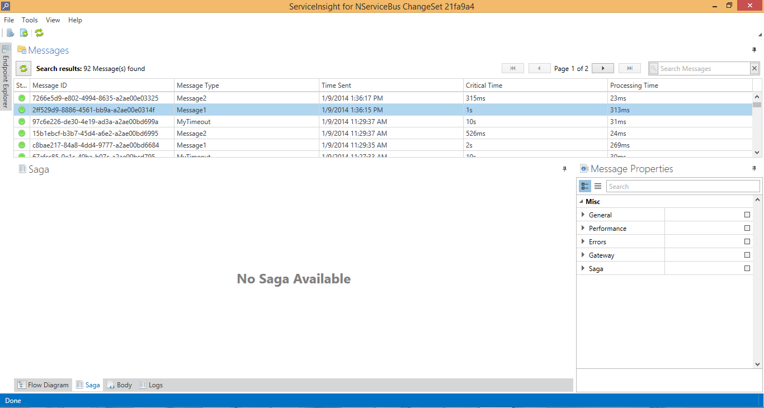Image resolution: width=764 pixels, height=408 pixels.
Task: Open the File menu
Action: pyautogui.click(x=9, y=20)
